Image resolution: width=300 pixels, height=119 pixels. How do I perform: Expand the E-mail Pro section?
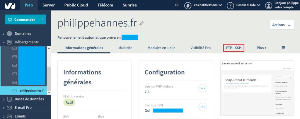click(x=23, y=108)
